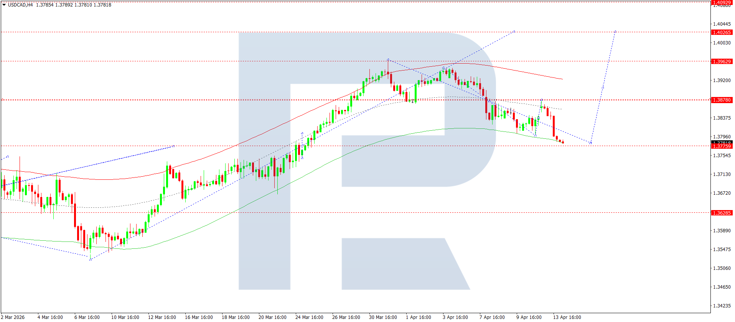Image resolution: width=735 pixels, height=322 pixels.
Task: Click the USDCAD,H4 chart title
Action: (x=20, y=5)
